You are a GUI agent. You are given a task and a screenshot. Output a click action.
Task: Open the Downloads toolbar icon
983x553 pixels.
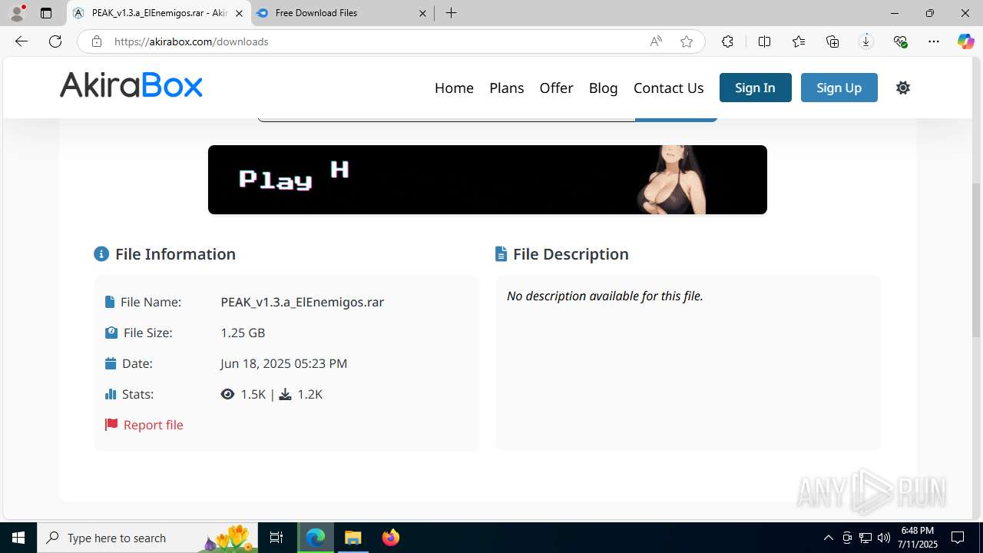866,41
